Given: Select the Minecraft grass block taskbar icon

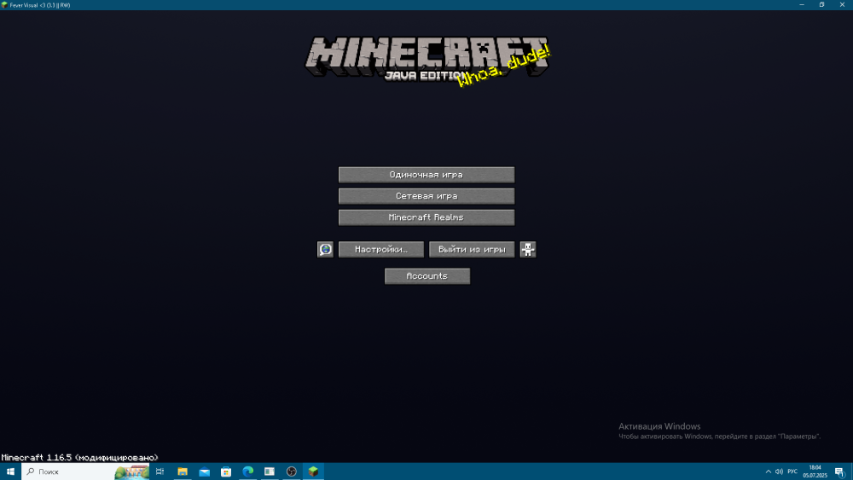Looking at the screenshot, I should (x=313, y=471).
